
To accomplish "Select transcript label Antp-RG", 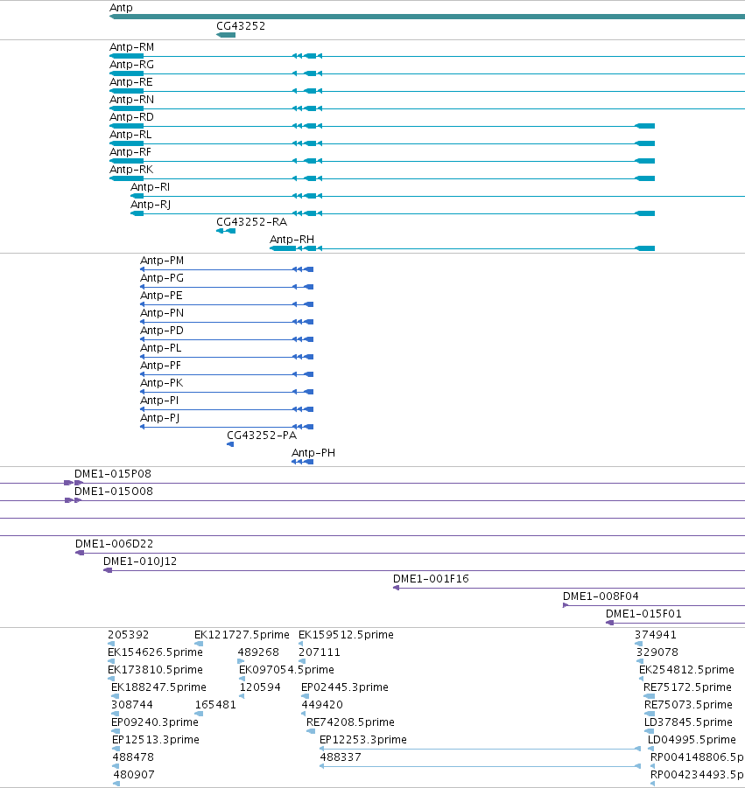I will pyautogui.click(x=132, y=65).
